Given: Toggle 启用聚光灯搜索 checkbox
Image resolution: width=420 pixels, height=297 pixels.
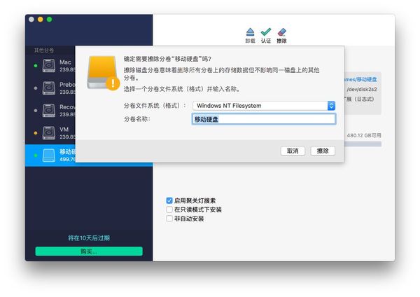Looking at the screenshot, I should click(x=169, y=200).
